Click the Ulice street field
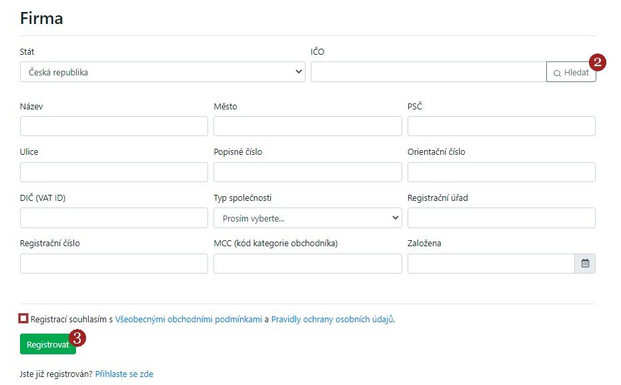This screenshot has width=621, height=385. pyautogui.click(x=113, y=171)
